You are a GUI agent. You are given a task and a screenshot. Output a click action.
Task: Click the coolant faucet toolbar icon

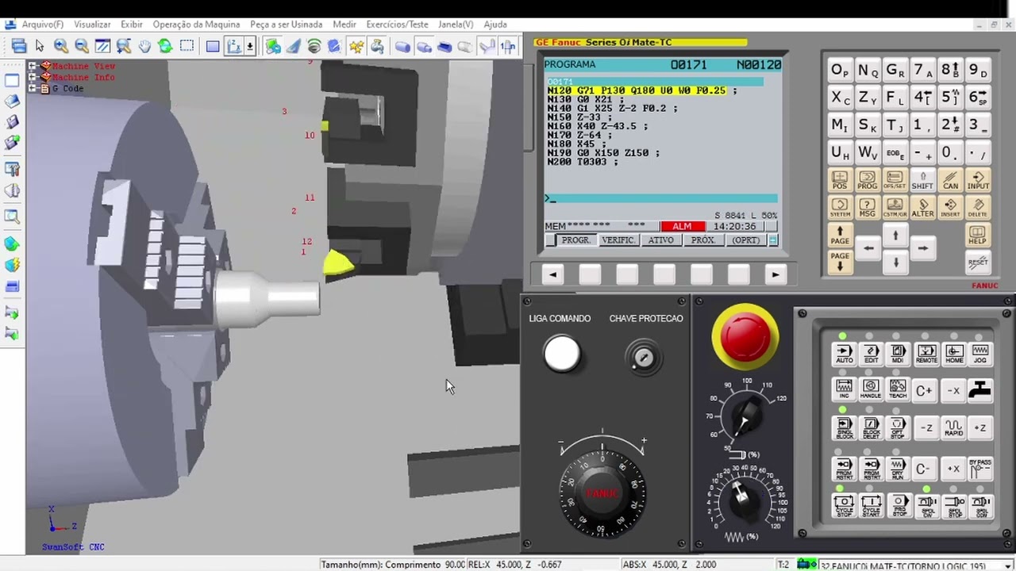point(377,47)
